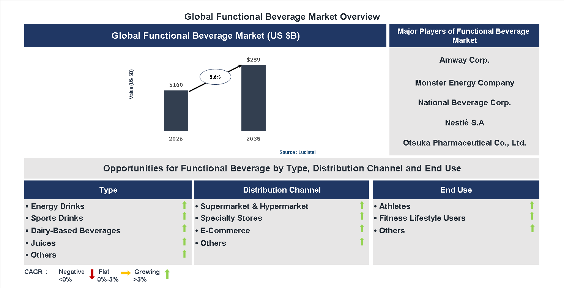Open the Source: Lucintel link

coord(297,152)
